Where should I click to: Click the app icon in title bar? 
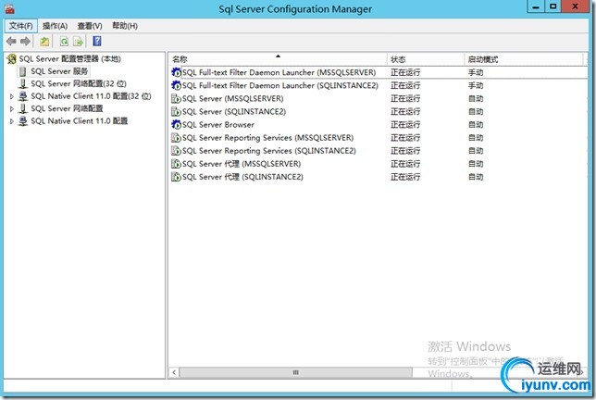click(9, 8)
